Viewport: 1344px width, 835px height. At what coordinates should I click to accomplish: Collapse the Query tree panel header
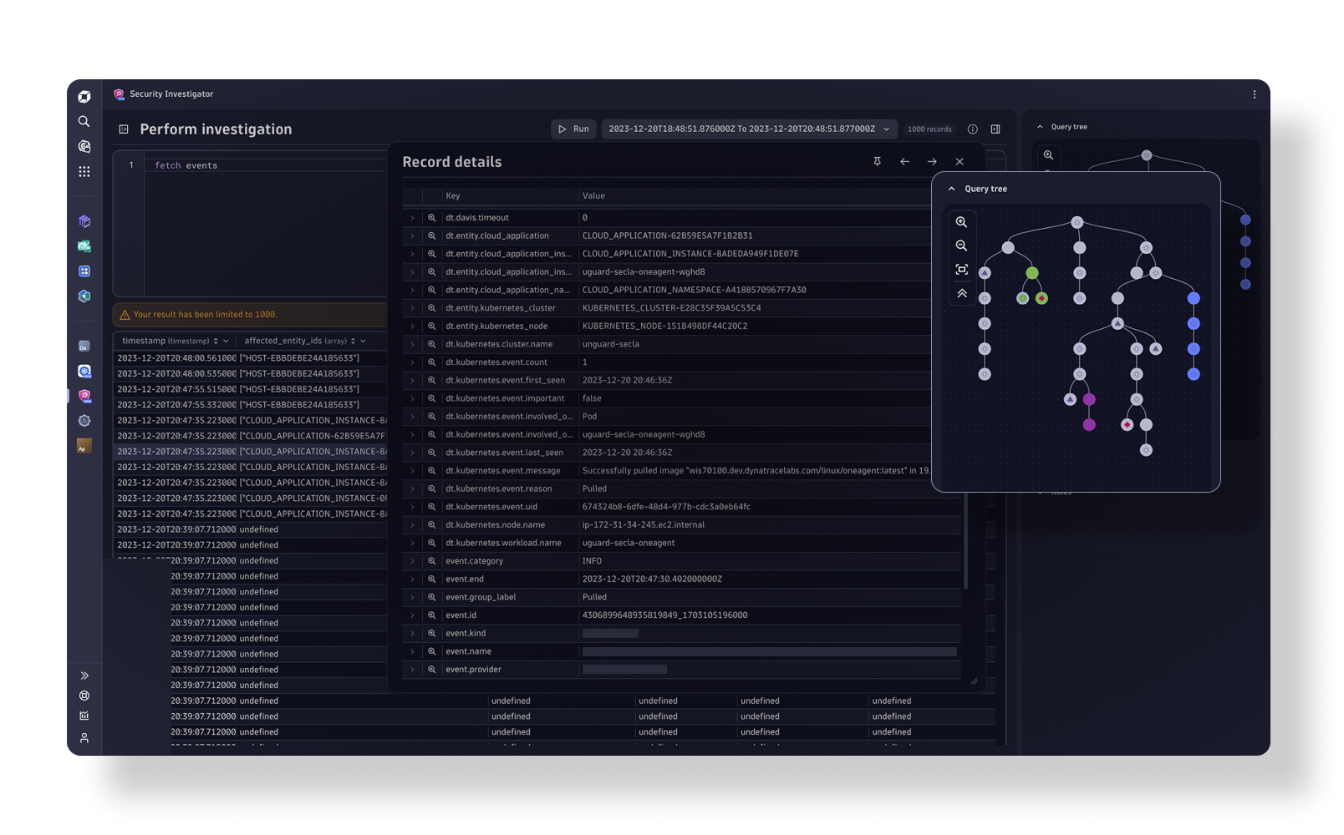[951, 189]
